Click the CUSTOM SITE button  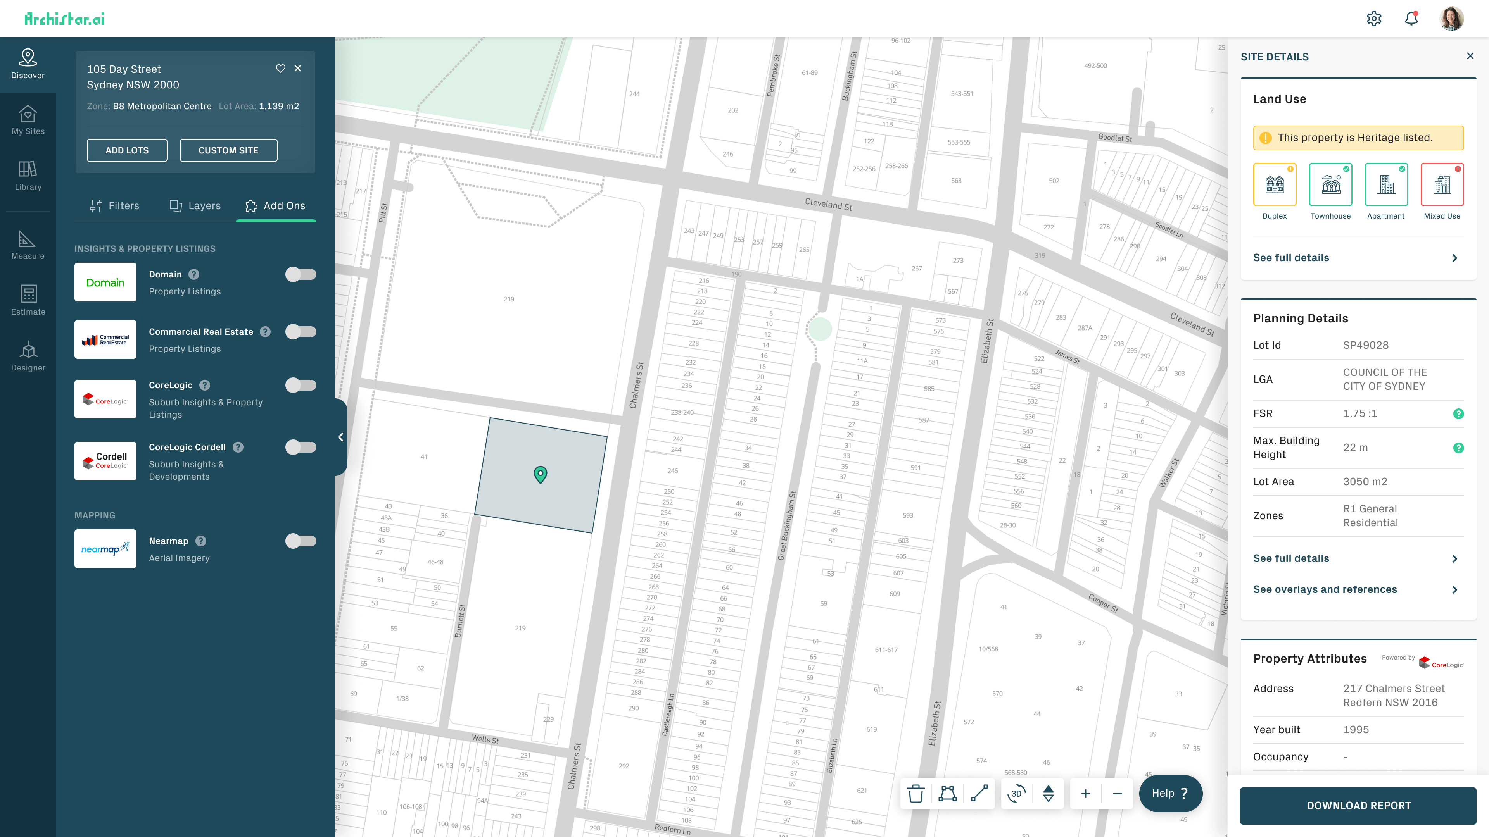pyautogui.click(x=228, y=150)
